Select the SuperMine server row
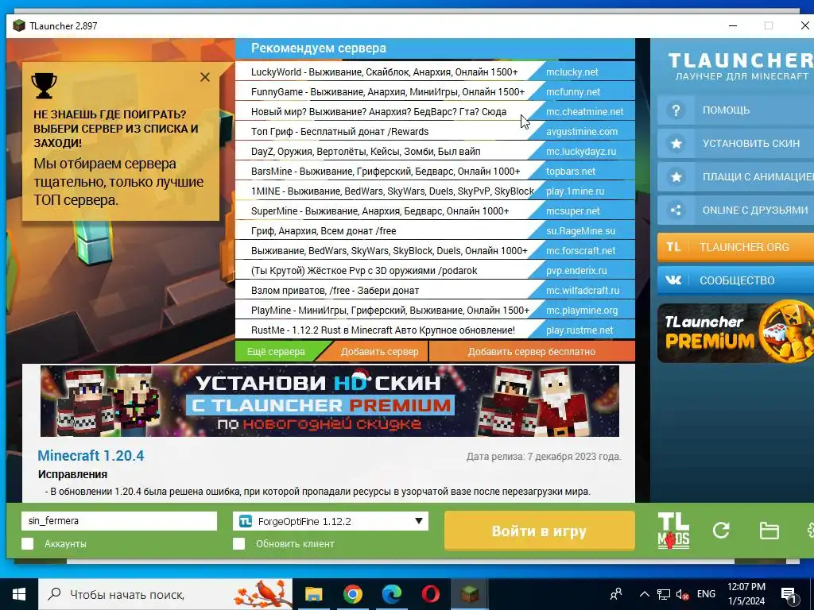 tap(435, 211)
